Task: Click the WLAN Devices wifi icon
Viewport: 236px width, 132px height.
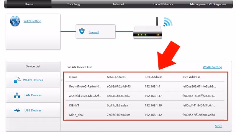Action: pyautogui.click(x=18, y=80)
